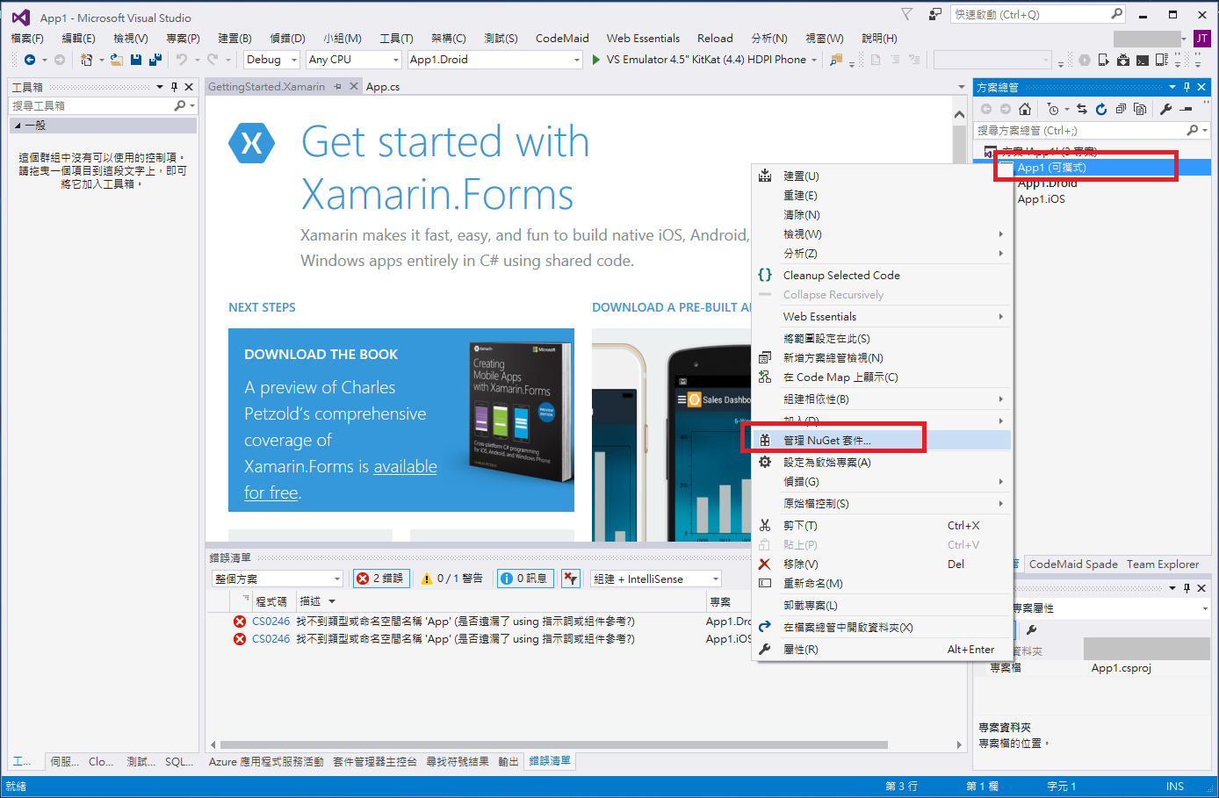Click the Open File folder icon
The width and height of the screenshot is (1219, 798).
coord(116,60)
